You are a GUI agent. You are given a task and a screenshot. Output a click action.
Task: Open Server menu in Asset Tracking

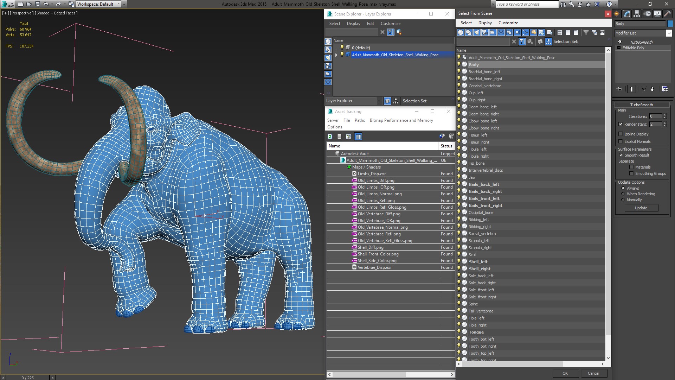pos(333,120)
